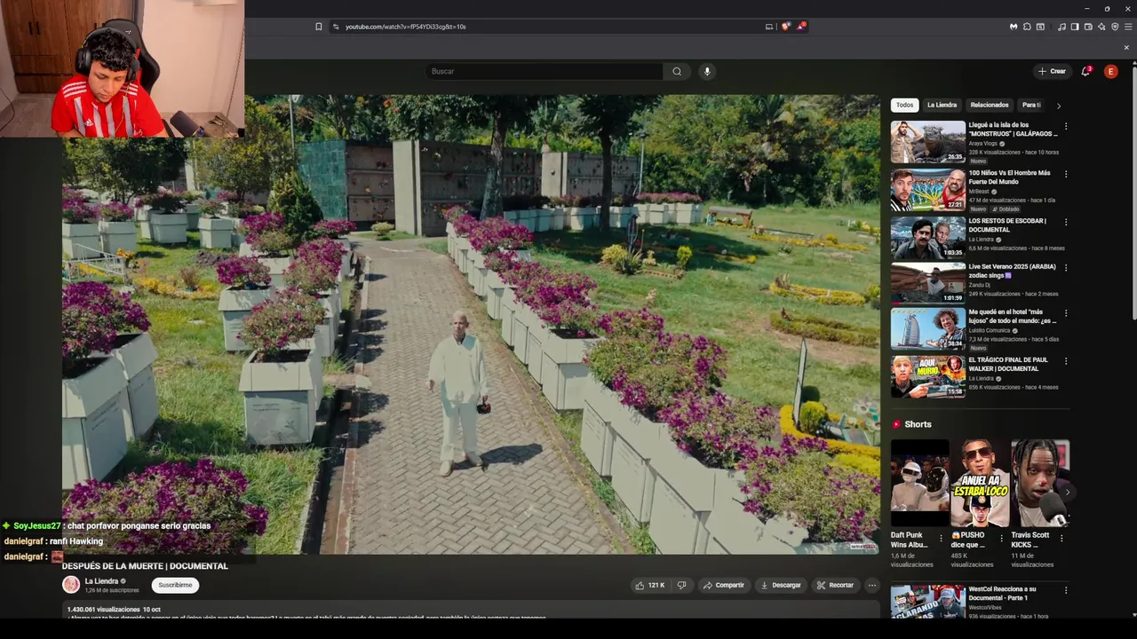Focus the YouTube Buscar search field
Viewport: 1137px width, 639px height.
point(544,71)
